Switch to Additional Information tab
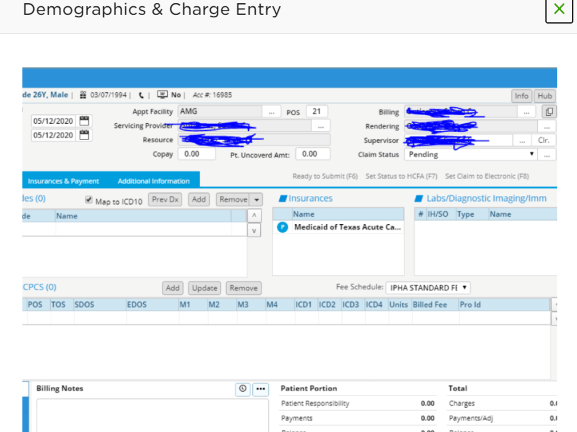The width and height of the screenshot is (577, 432). pyautogui.click(x=153, y=181)
